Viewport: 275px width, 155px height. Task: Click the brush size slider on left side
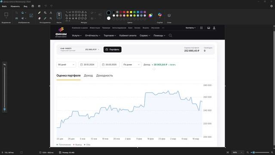point(5,88)
